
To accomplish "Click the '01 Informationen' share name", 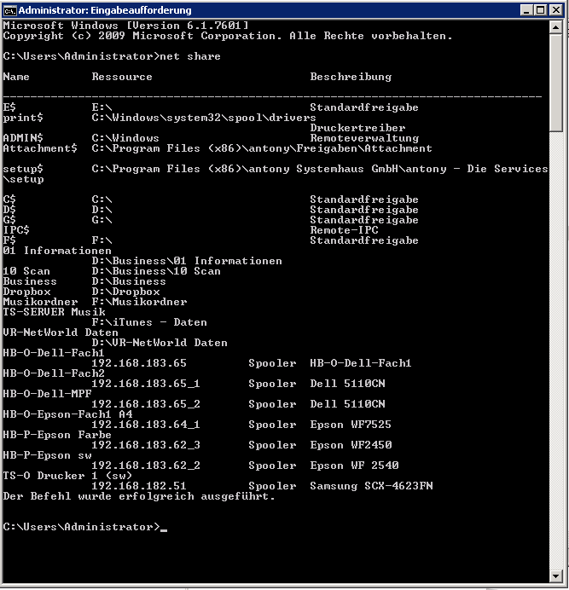I will tap(57, 251).
